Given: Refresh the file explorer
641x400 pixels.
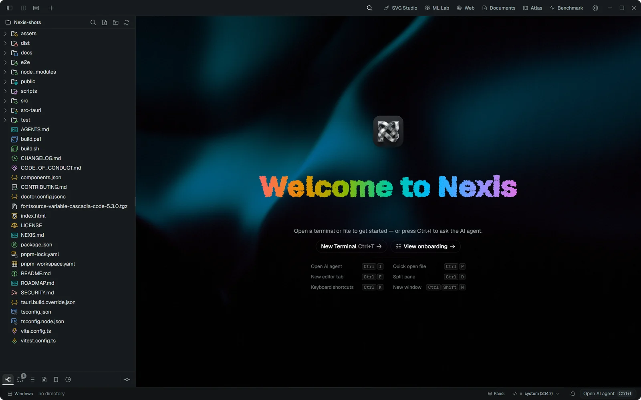Looking at the screenshot, I should 127,22.
